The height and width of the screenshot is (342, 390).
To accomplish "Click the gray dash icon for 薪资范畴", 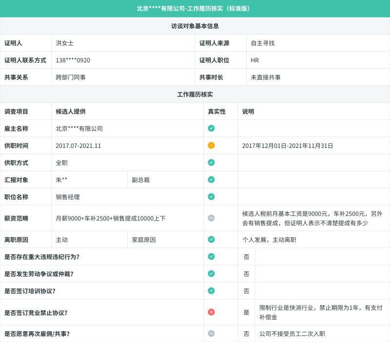I will 211,218.
